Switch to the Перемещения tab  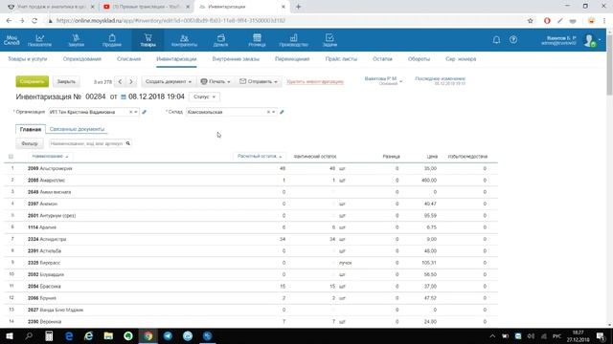[x=292, y=59]
